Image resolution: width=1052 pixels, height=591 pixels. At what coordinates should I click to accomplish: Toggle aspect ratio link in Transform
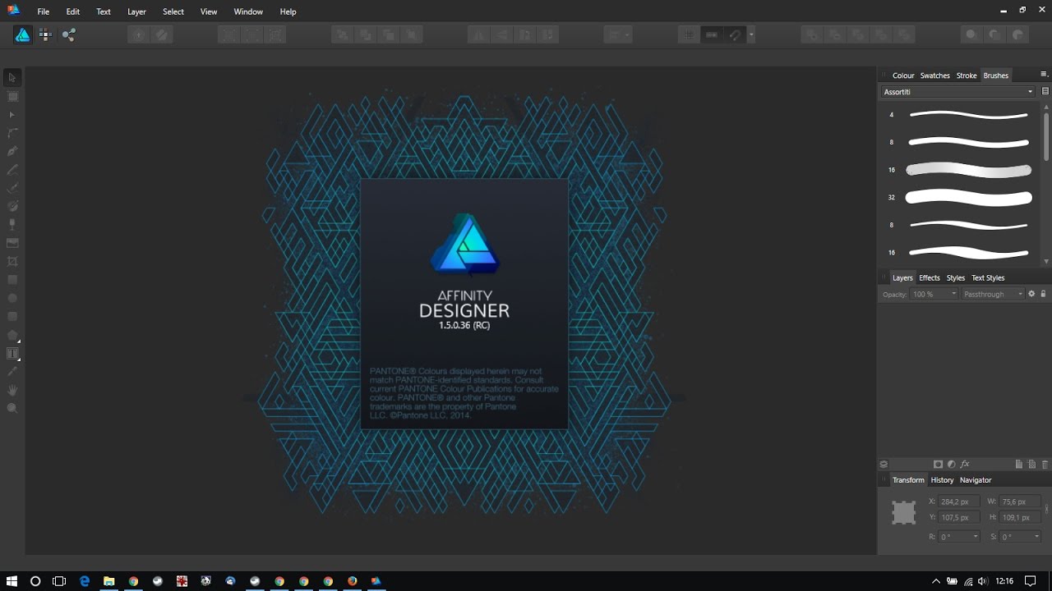point(1046,510)
